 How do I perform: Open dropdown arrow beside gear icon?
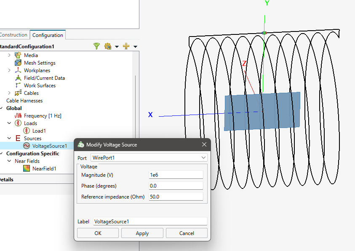(117, 47)
